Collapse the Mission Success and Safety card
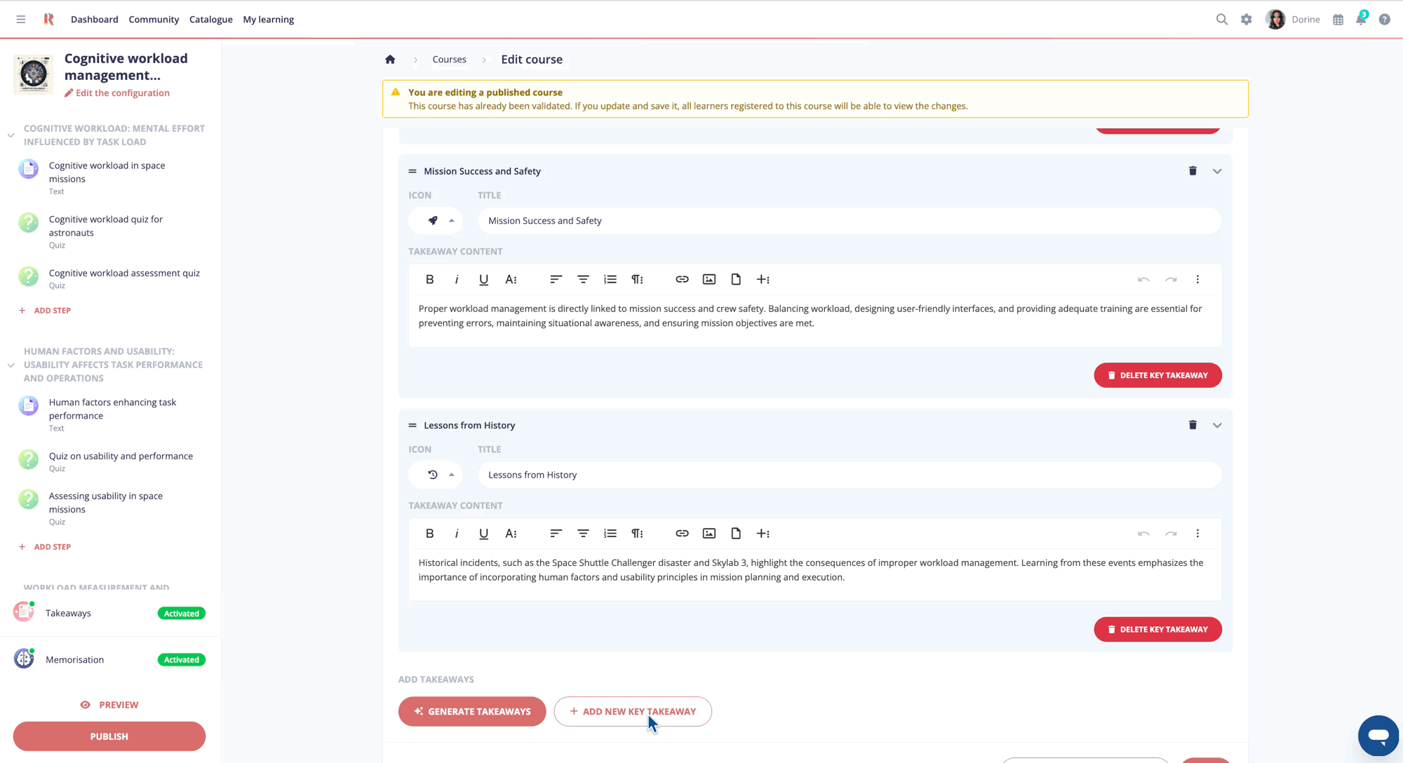This screenshot has width=1403, height=763. pyautogui.click(x=1217, y=171)
